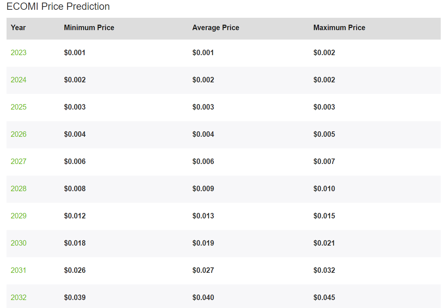Viewport: 444px width, 308px height.
Task: Click the ECOMI Price Prediction heading
Action: pos(58,7)
